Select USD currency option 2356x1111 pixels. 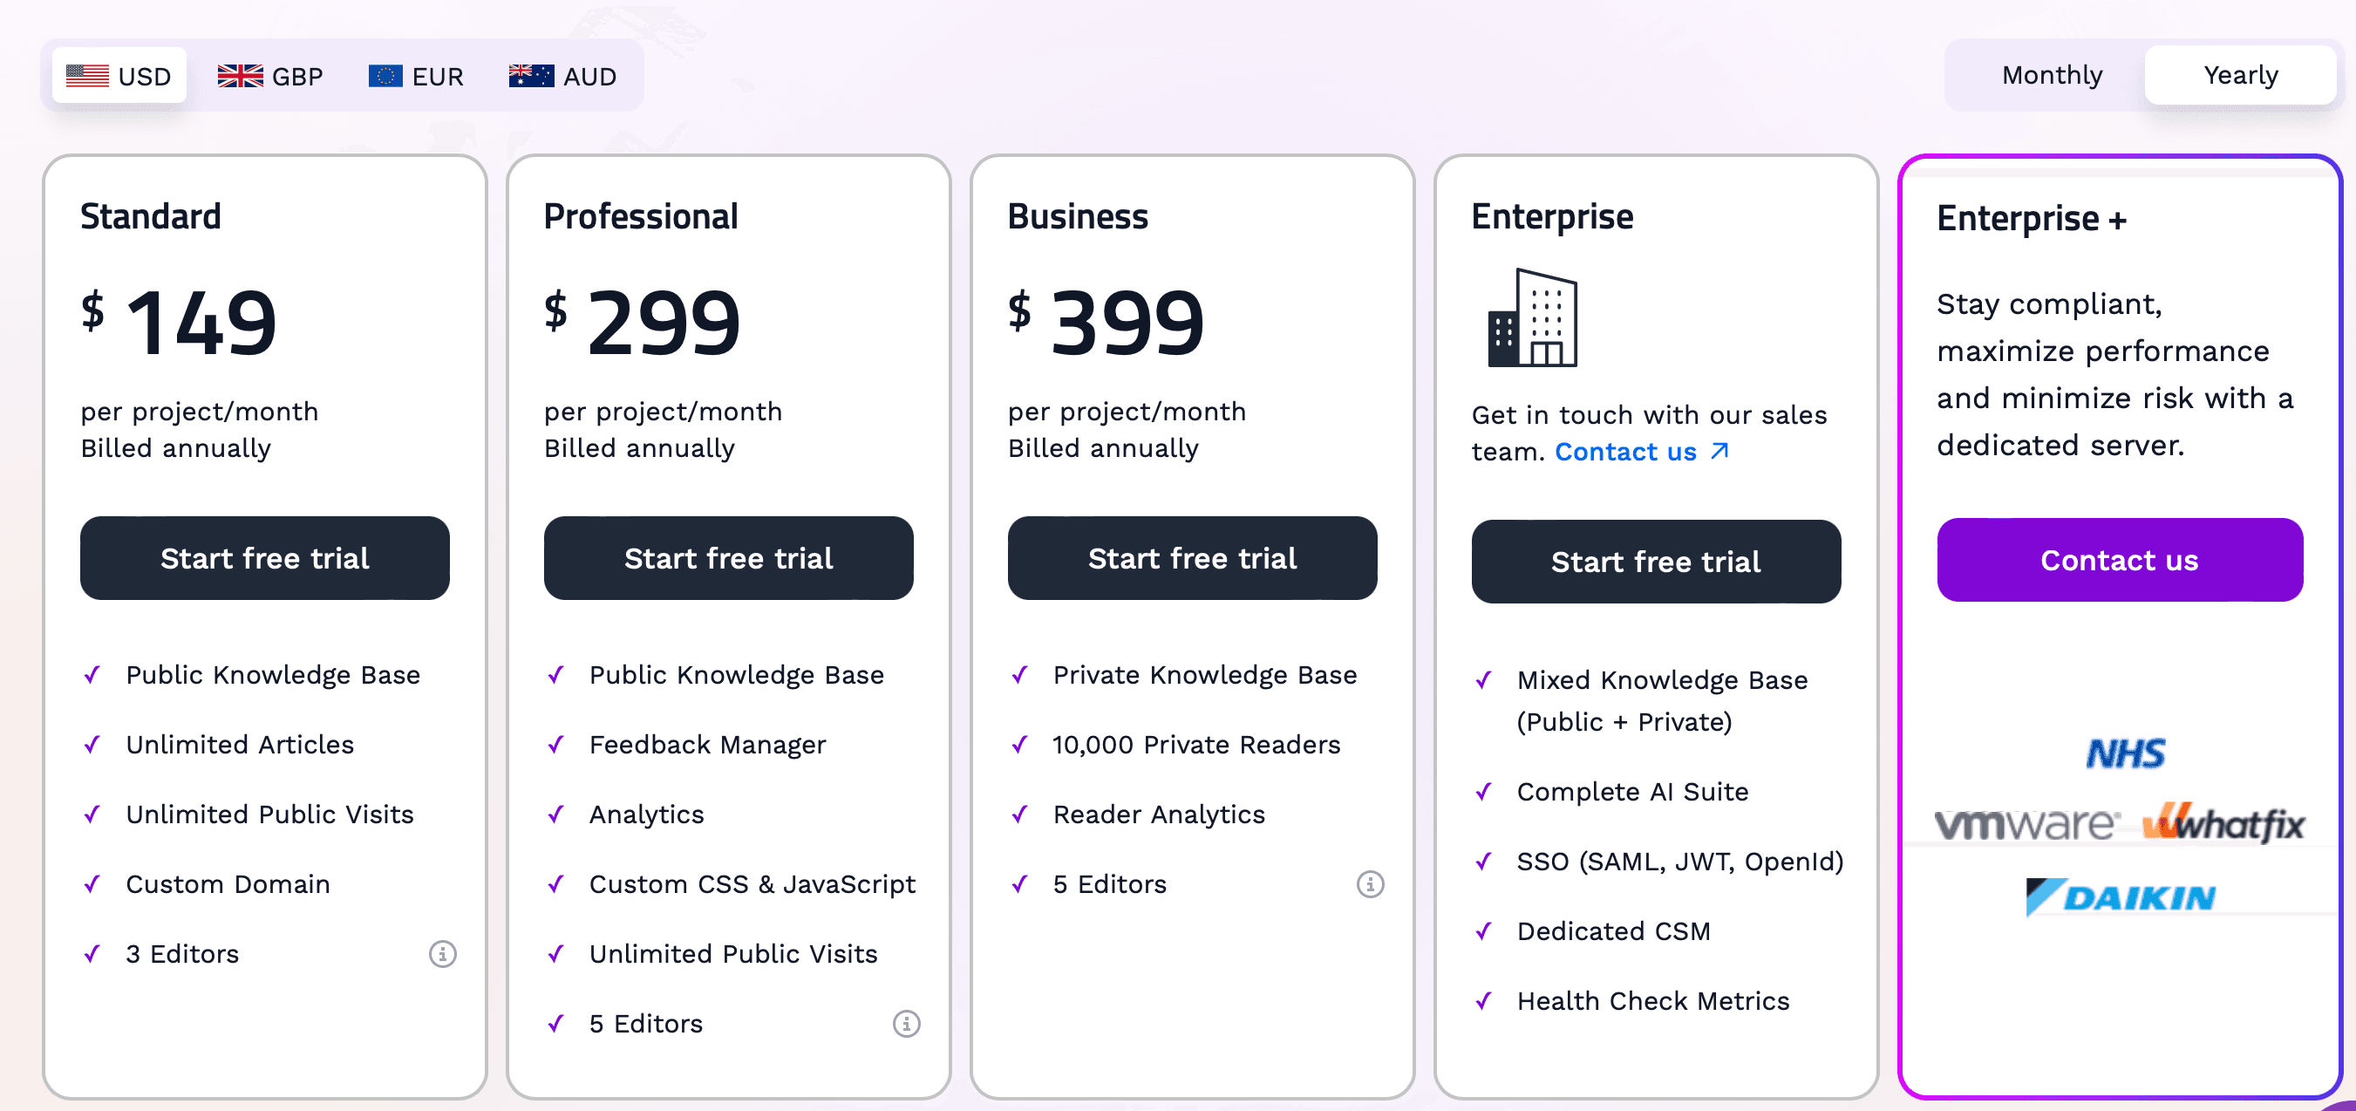[x=119, y=76]
